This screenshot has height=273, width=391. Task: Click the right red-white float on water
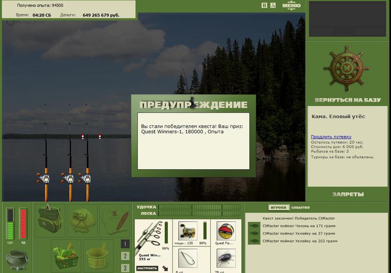pos(100,136)
